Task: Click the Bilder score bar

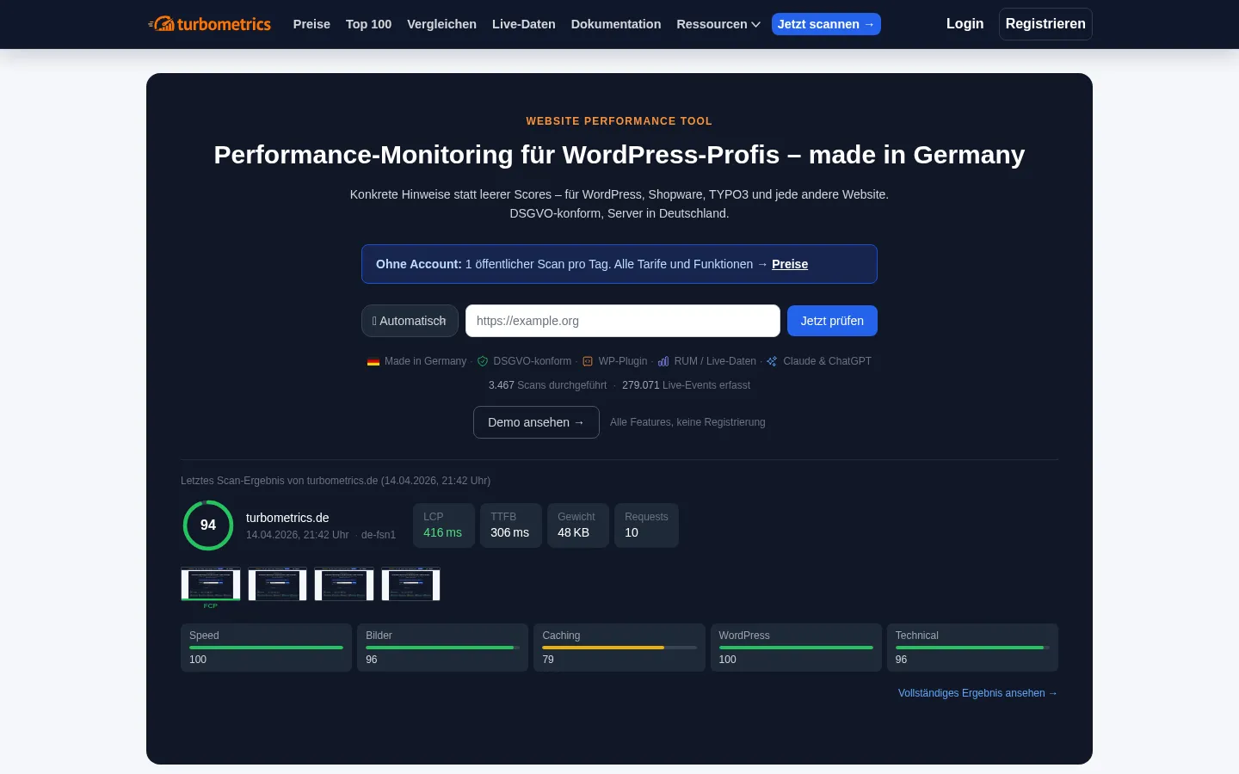Action: (442, 648)
